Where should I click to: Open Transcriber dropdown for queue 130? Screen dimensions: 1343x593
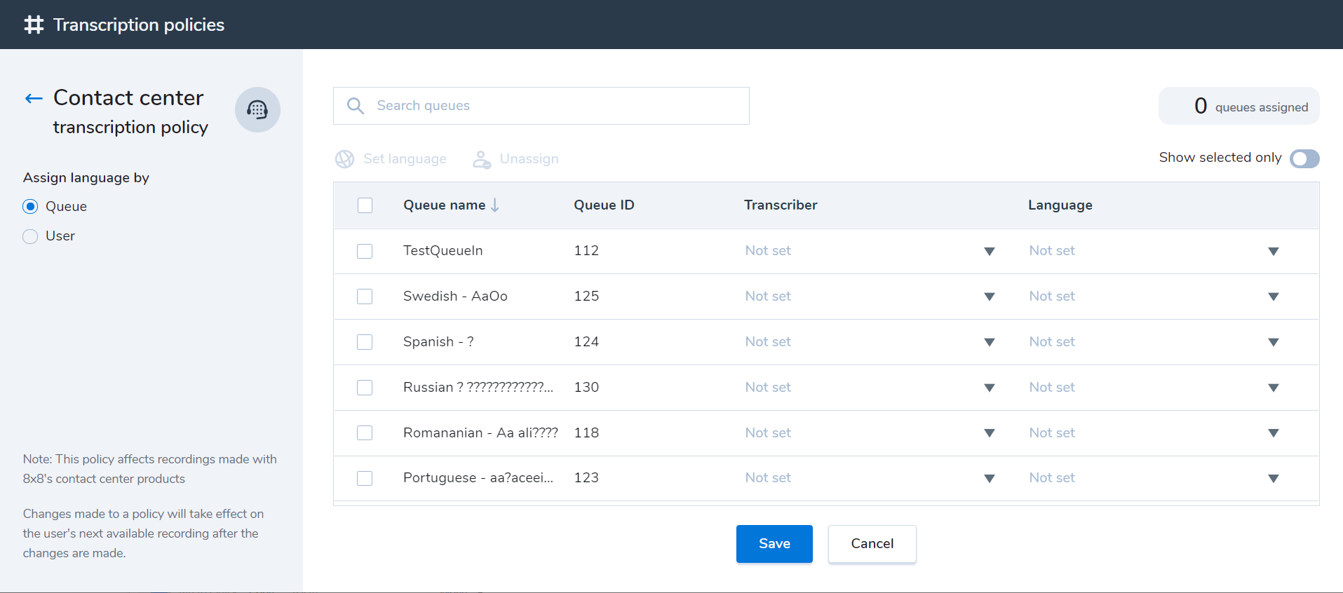pos(989,388)
